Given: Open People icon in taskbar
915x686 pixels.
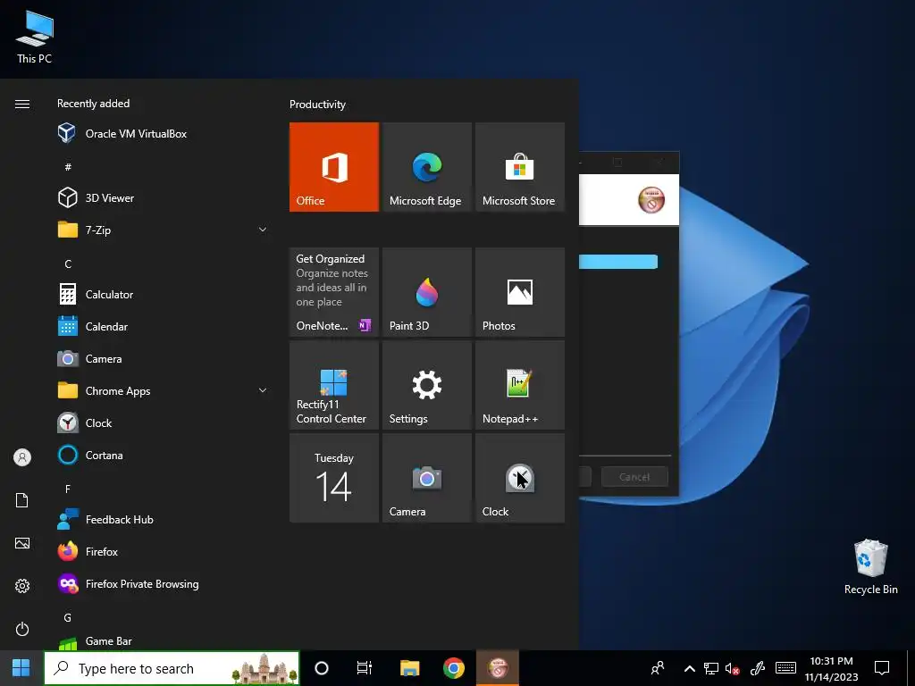Looking at the screenshot, I should pyautogui.click(x=658, y=668).
